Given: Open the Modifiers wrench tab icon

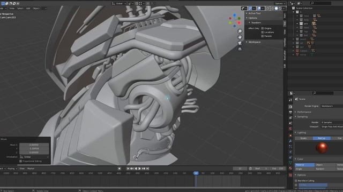Looking at the screenshot, I should (x=290, y=141).
